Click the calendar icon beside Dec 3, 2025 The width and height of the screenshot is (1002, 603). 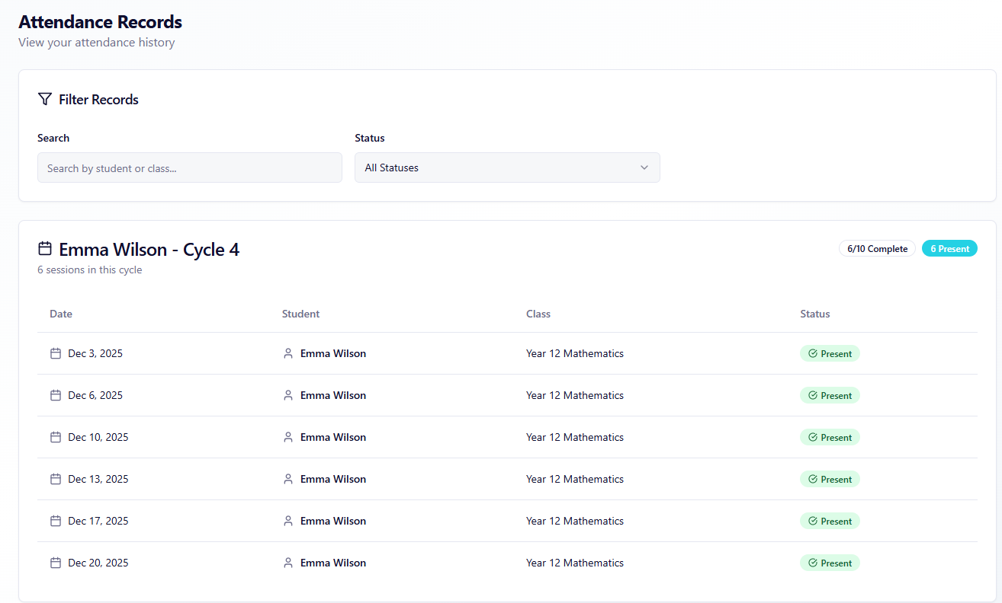point(55,353)
